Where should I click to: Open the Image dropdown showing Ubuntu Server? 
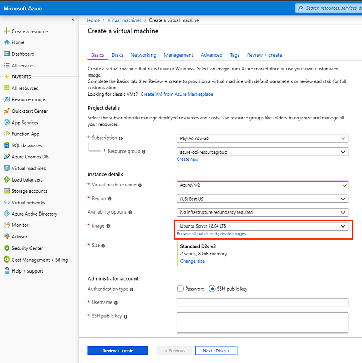tap(262, 226)
